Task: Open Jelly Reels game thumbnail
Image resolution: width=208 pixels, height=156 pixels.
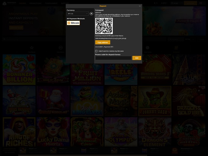Action: coord(121,74)
